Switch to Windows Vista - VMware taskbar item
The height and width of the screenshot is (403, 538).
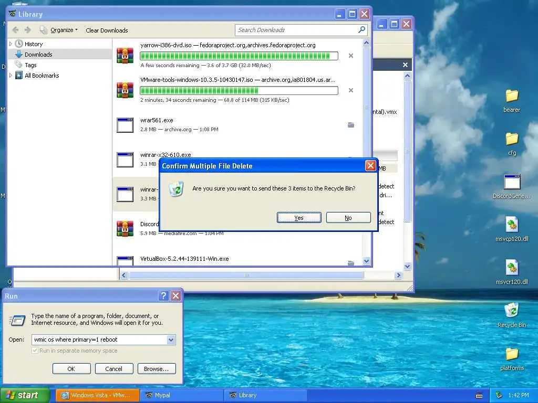click(97, 395)
